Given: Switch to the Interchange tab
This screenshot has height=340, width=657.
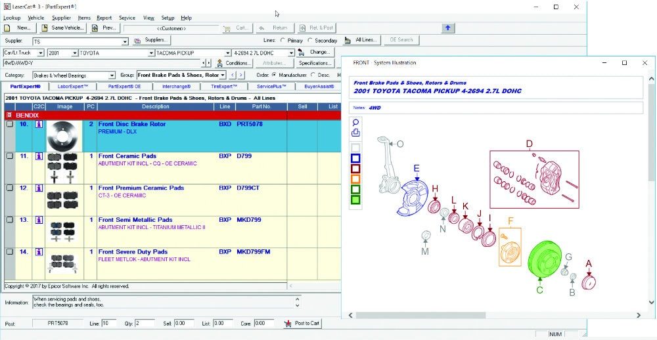Looking at the screenshot, I should pos(176,87).
